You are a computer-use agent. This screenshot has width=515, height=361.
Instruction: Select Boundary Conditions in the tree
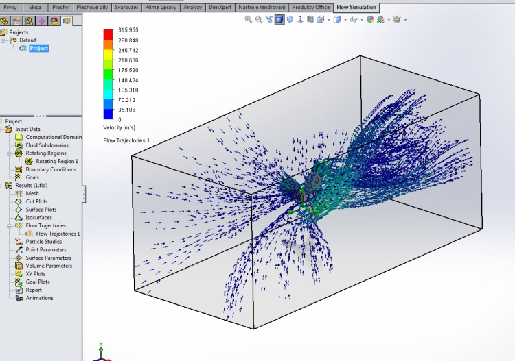click(51, 169)
